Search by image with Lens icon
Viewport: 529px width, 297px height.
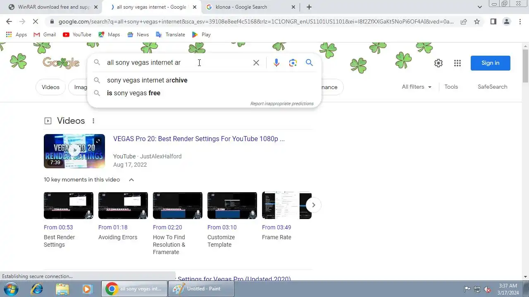pos(293,63)
